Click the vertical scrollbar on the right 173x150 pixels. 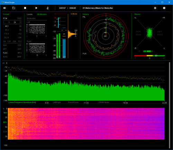(170, 105)
